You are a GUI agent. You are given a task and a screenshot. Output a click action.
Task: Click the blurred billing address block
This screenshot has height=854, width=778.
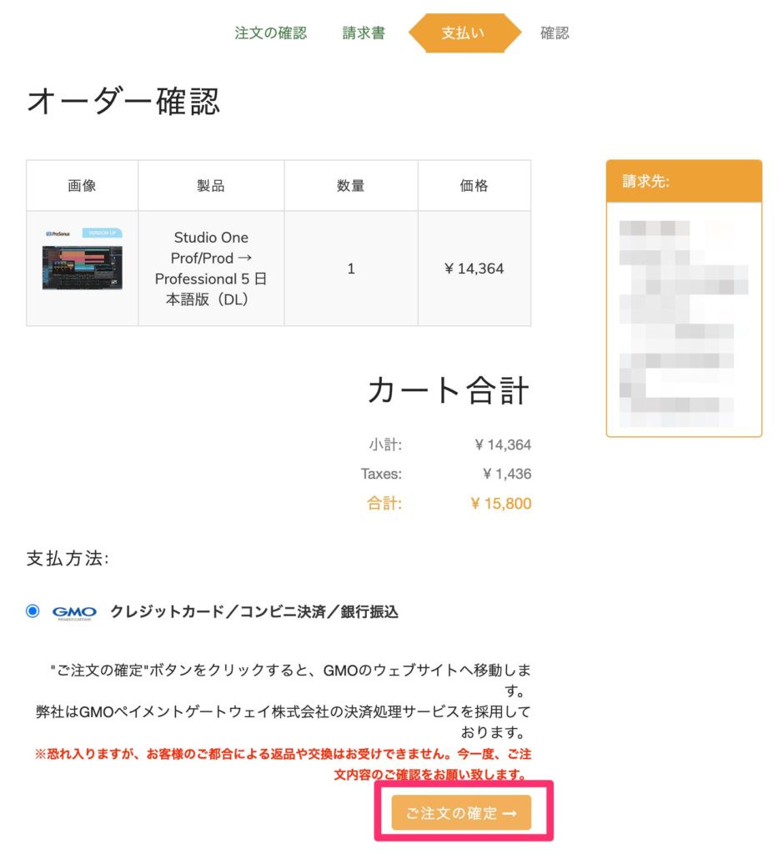coord(684,323)
